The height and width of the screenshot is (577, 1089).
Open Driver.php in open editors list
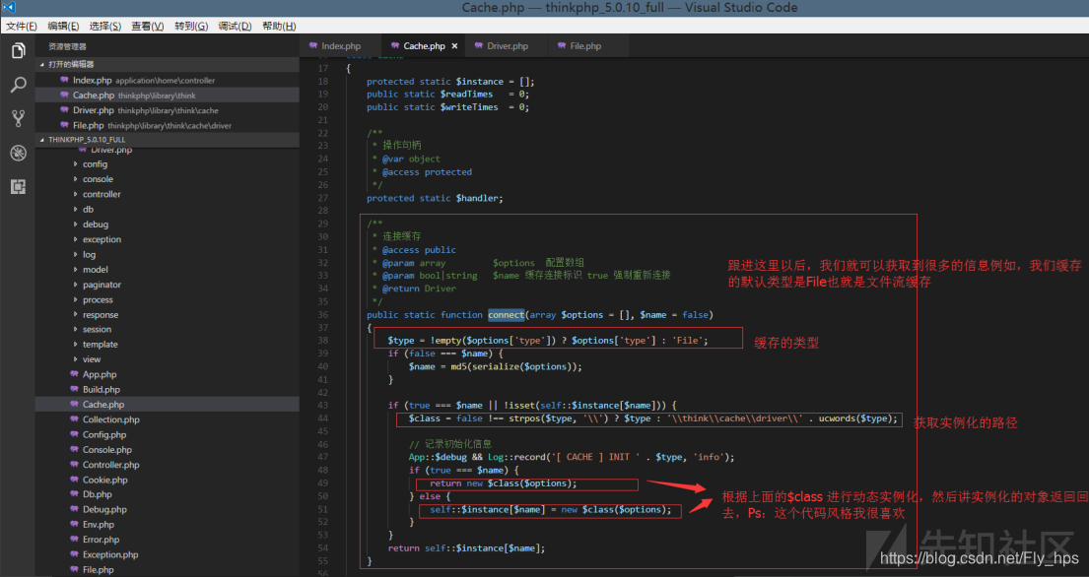tap(167, 110)
